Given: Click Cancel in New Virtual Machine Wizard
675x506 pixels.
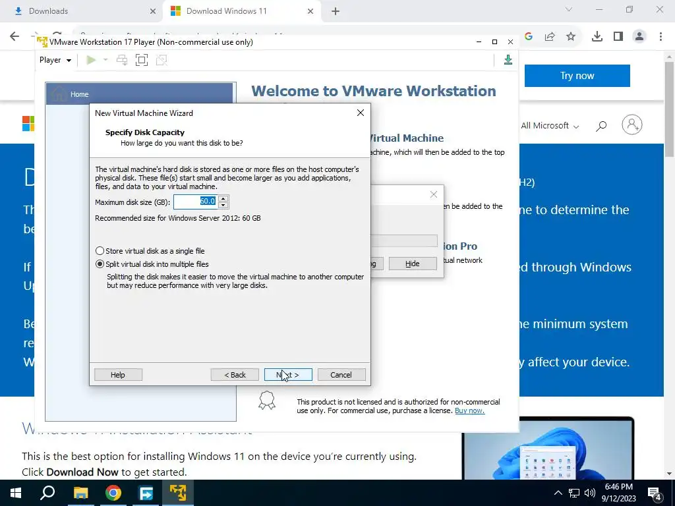Looking at the screenshot, I should tap(341, 375).
